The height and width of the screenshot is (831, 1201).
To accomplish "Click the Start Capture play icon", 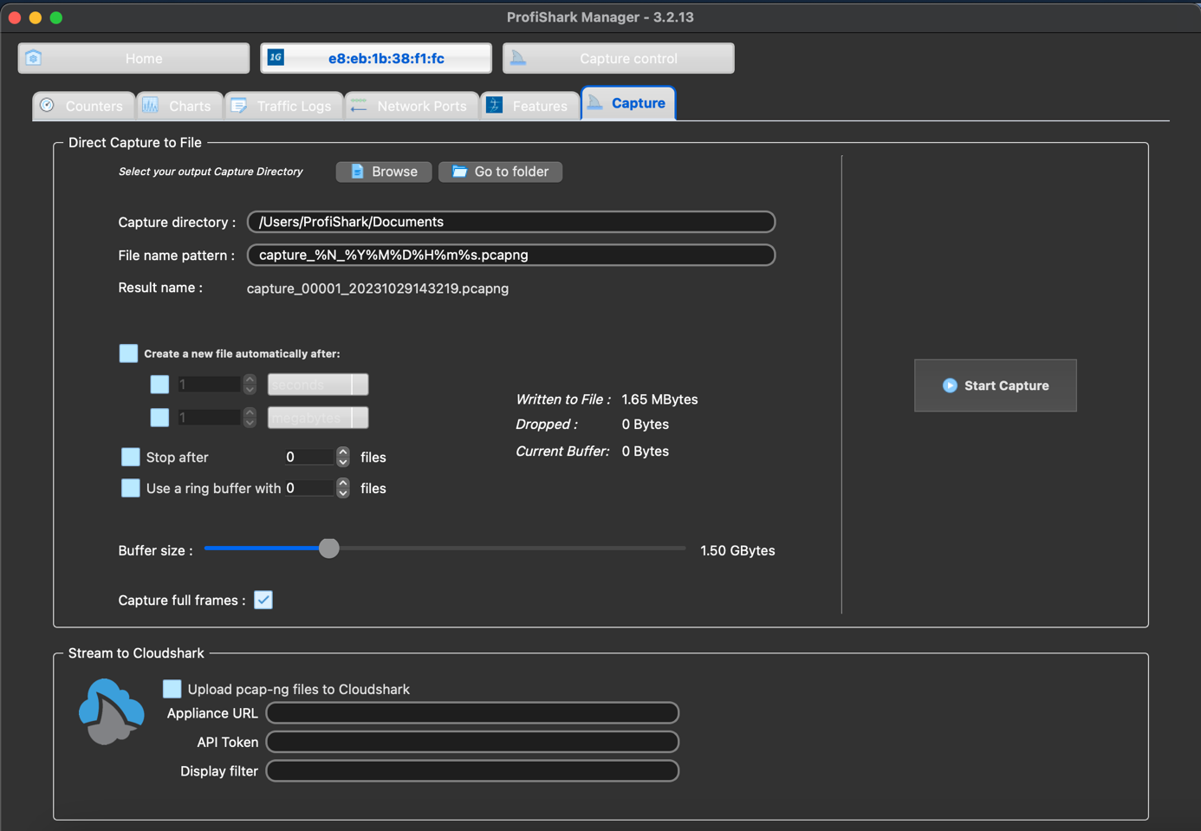I will click(x=950, y=386).
